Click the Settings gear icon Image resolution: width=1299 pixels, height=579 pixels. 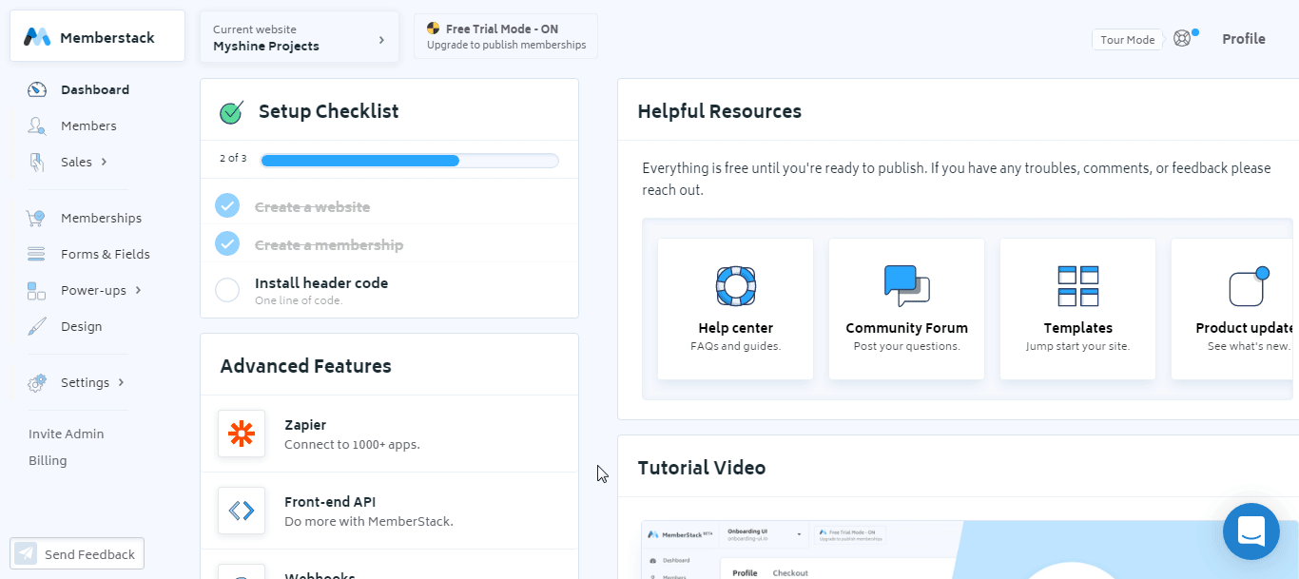[36, 383]
